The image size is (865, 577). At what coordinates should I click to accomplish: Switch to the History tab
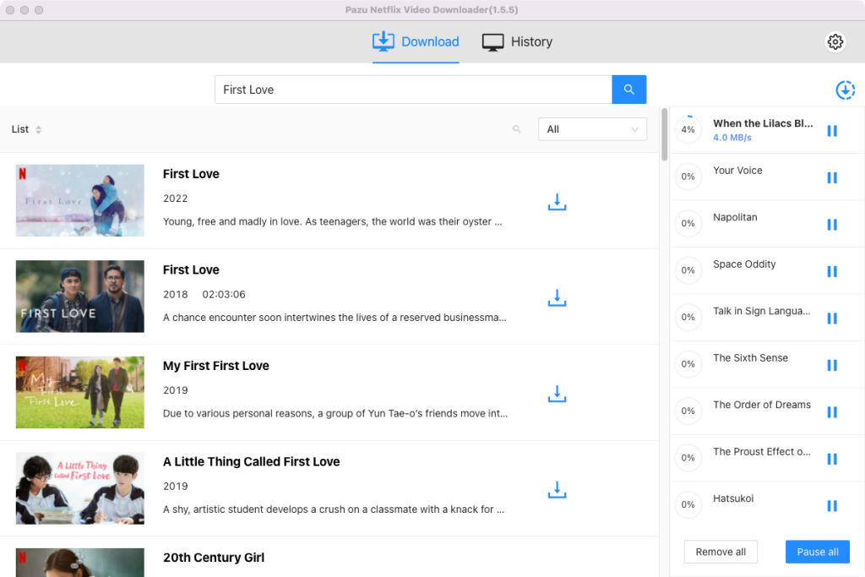517,42
